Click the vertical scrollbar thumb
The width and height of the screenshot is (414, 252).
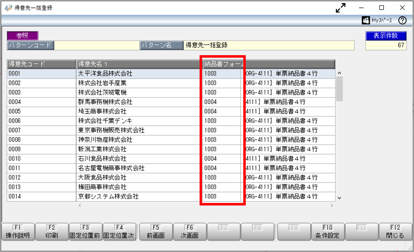tap(339, 89)
